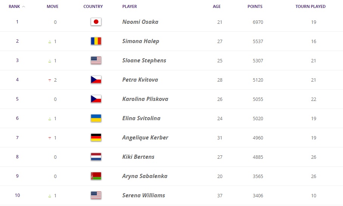Click the Japan flag icon beside Naomi Osaka
This screenshot has height=206, width=343.
[x=96, y=22]
